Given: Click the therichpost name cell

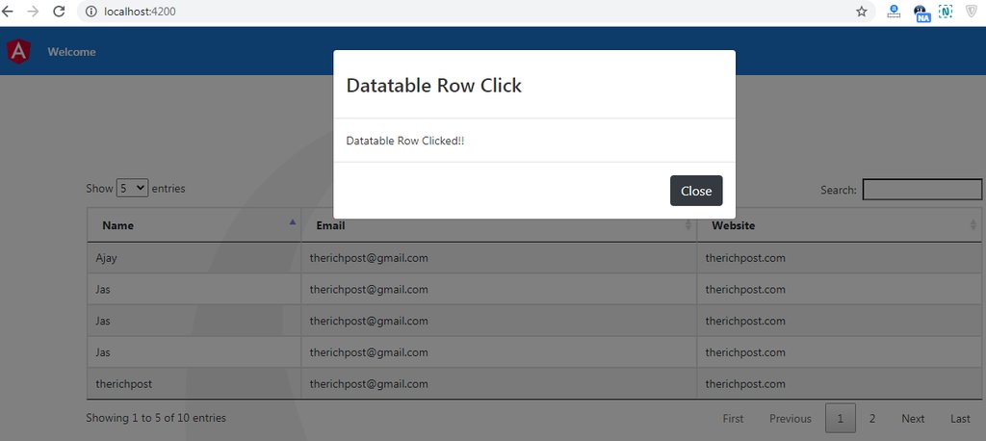Looking at the screenshot, I should pos(195,384).
